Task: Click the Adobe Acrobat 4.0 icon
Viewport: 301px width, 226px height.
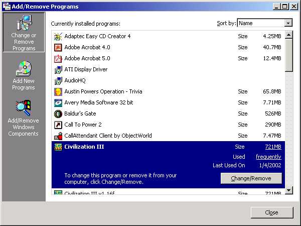Action: click(58, 47)
